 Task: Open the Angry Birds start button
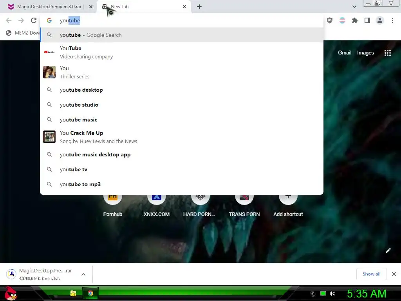coord(11,293)
